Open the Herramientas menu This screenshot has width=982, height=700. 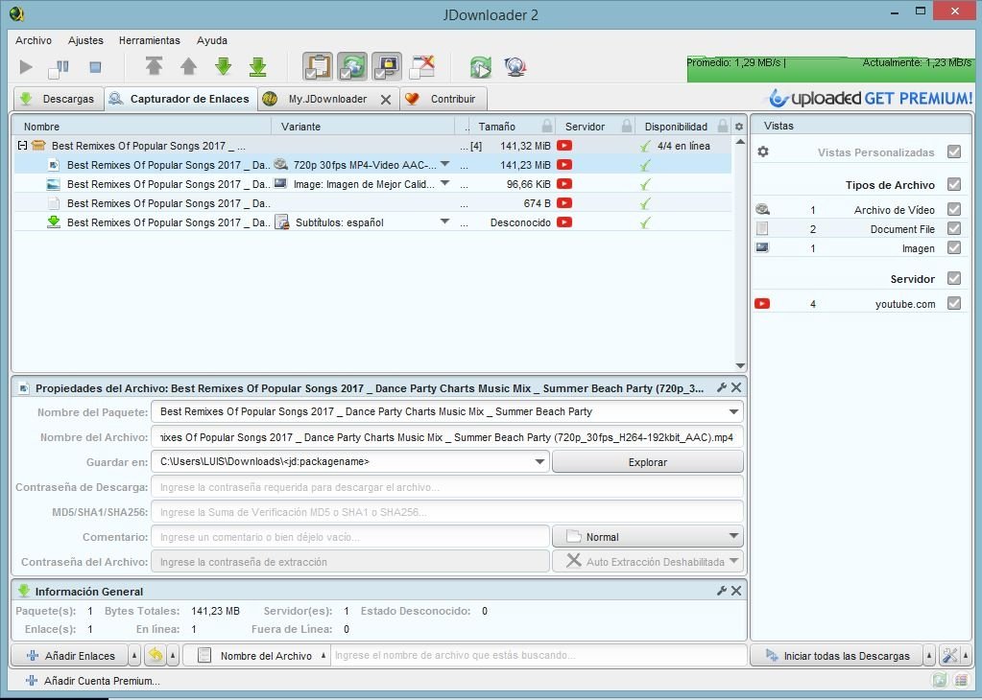[x=150, y=40]
